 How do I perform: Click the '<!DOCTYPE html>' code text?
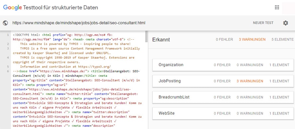click(26, 35)
